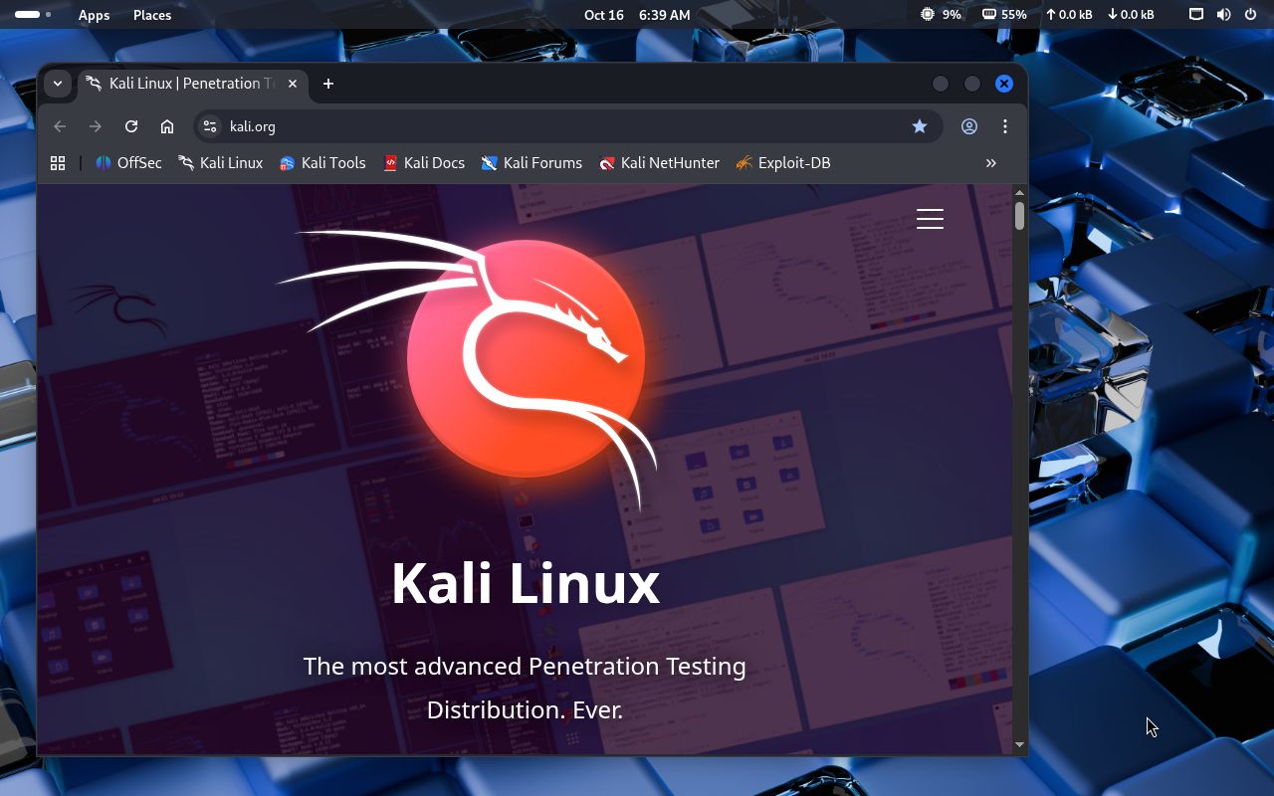Open the hamburger menu on Kali site
Image resolution: width=1274 pixels, height=796 pixels.
pyautogui.click(x=930, y=219)
